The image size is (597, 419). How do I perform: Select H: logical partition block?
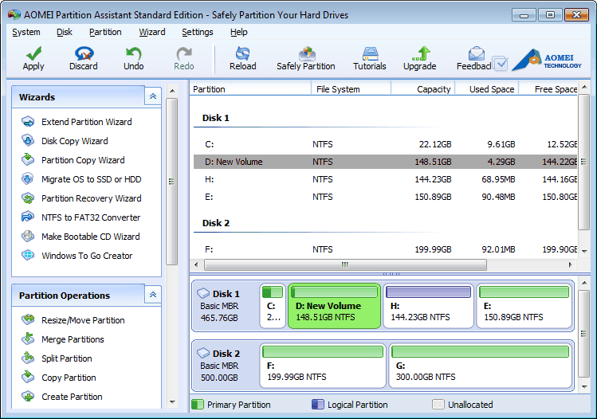coord(428,306)
